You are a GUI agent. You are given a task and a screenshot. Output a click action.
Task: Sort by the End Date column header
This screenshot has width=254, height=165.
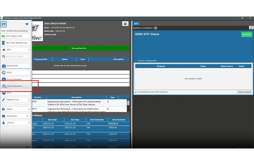75,120
